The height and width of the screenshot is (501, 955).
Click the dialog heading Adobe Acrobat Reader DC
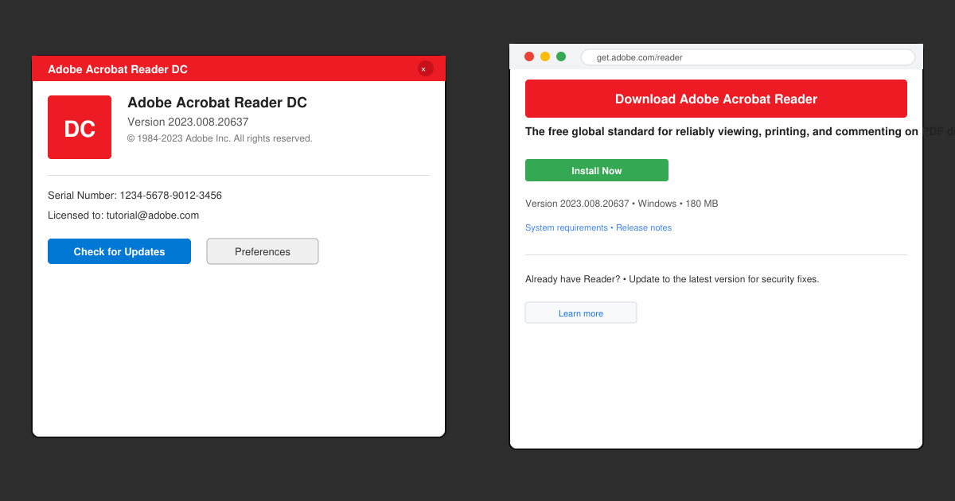pyautogui.click(x=217, y=103)
